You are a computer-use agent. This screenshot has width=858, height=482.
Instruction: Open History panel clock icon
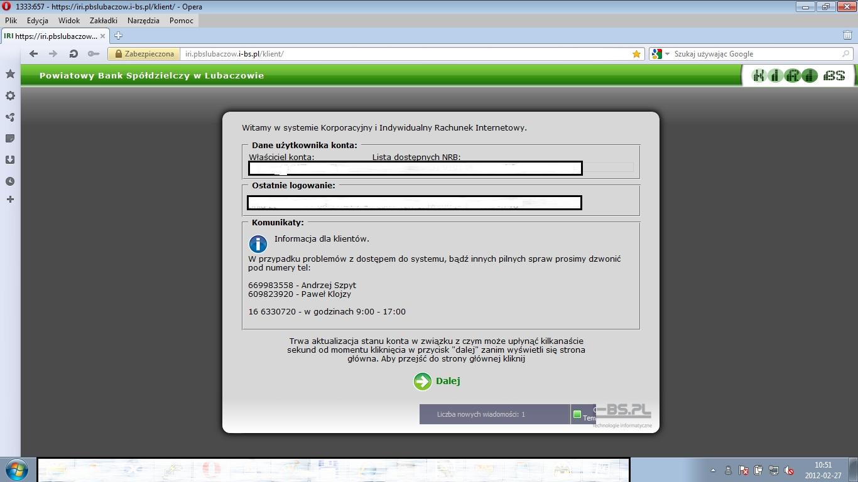pos(10,181)
